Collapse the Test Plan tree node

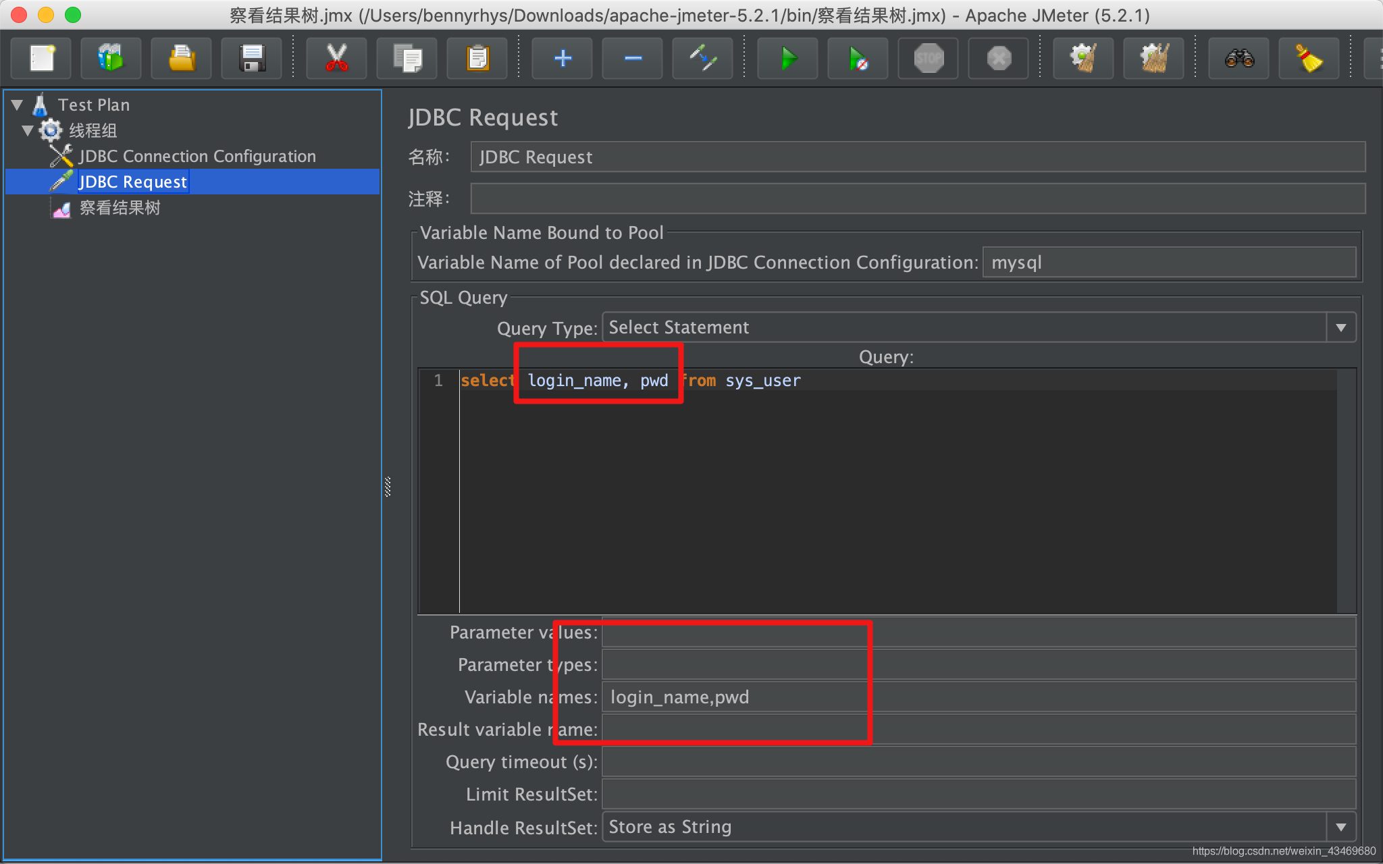pyautogui.click(x=18, y=105)
